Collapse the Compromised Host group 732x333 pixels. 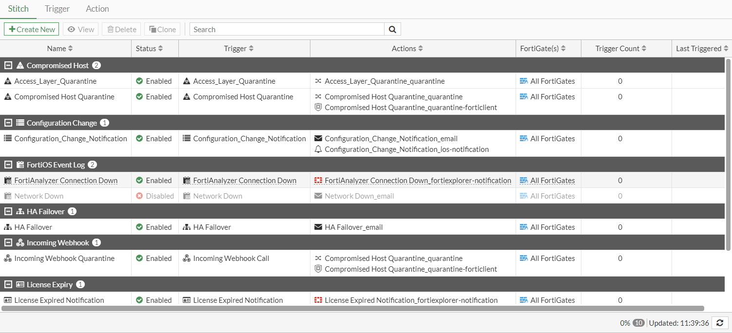tap(8, 65)
